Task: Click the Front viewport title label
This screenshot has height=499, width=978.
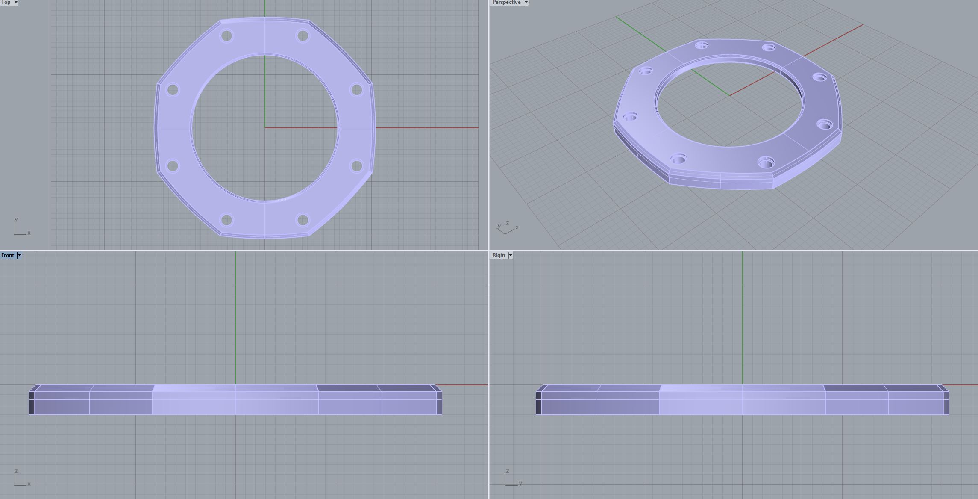Action: pyautogui.click(x=8, y=255)
